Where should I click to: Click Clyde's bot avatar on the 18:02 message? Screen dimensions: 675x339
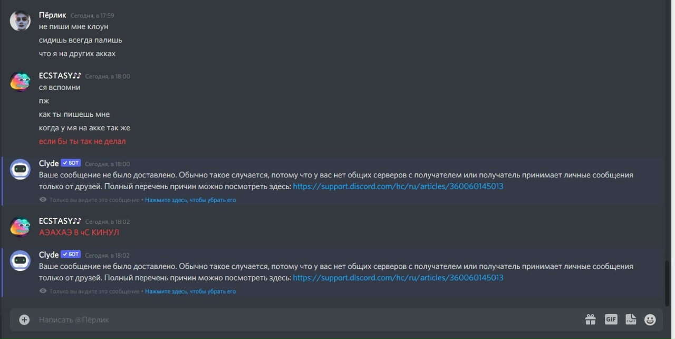[20, 261]
